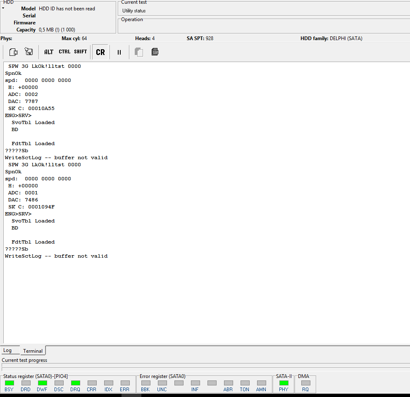
Task: Click the copy pages icon in toolbar
Action: pos(139,52)
